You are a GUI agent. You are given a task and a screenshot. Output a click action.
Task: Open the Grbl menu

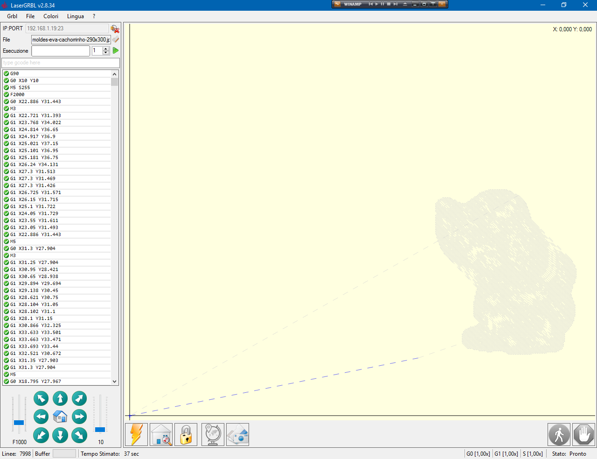click(12, 16)
